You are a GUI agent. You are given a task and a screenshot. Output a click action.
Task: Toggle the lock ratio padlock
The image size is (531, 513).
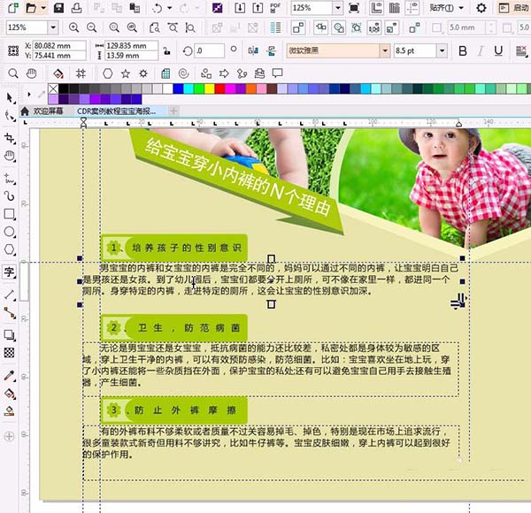pos(166,51)
